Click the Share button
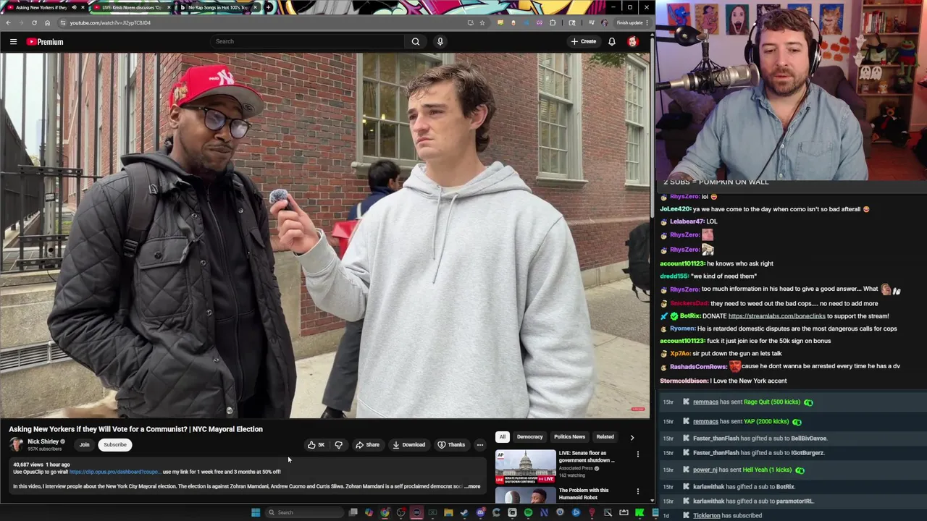The image size is (927, 521). click(x=367, y=445)
